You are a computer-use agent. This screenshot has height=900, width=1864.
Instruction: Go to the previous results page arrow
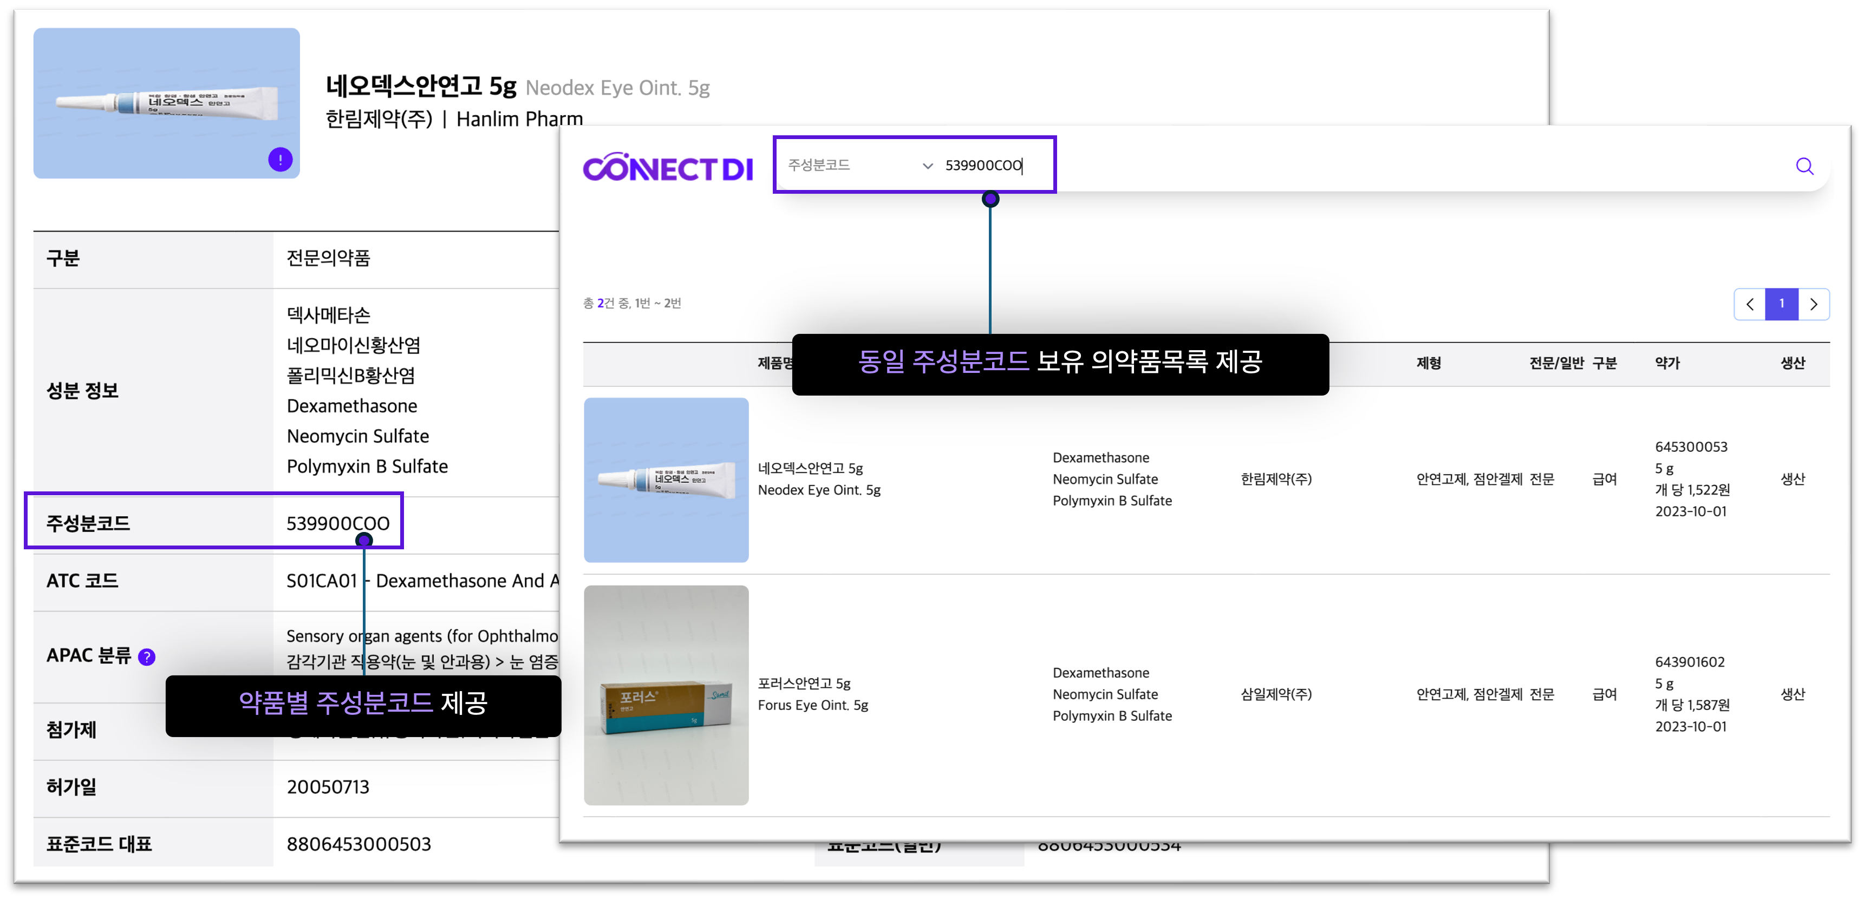1750,304
